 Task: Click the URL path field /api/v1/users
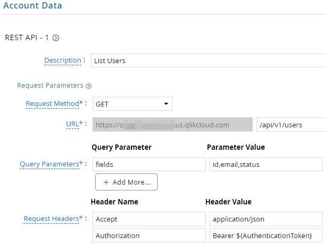pos(291,125)
